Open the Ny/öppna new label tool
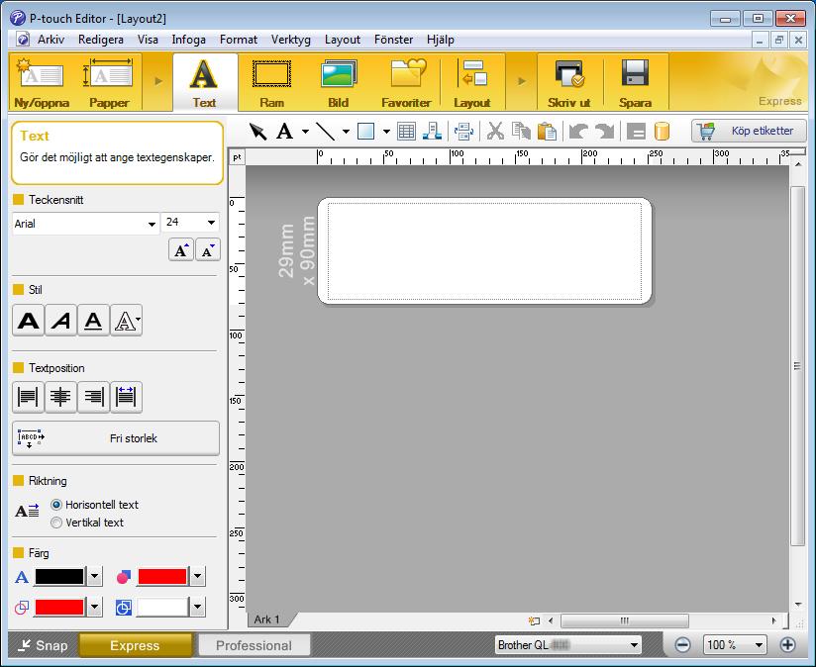Viewport: 816px width, 667px height. point(42,82)
